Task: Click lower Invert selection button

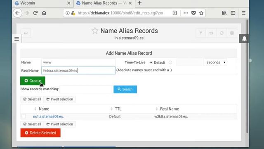Action: [x=59, y=124]
